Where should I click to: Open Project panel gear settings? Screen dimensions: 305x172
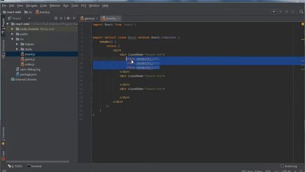pyautogui.click(x=68, y=18)
